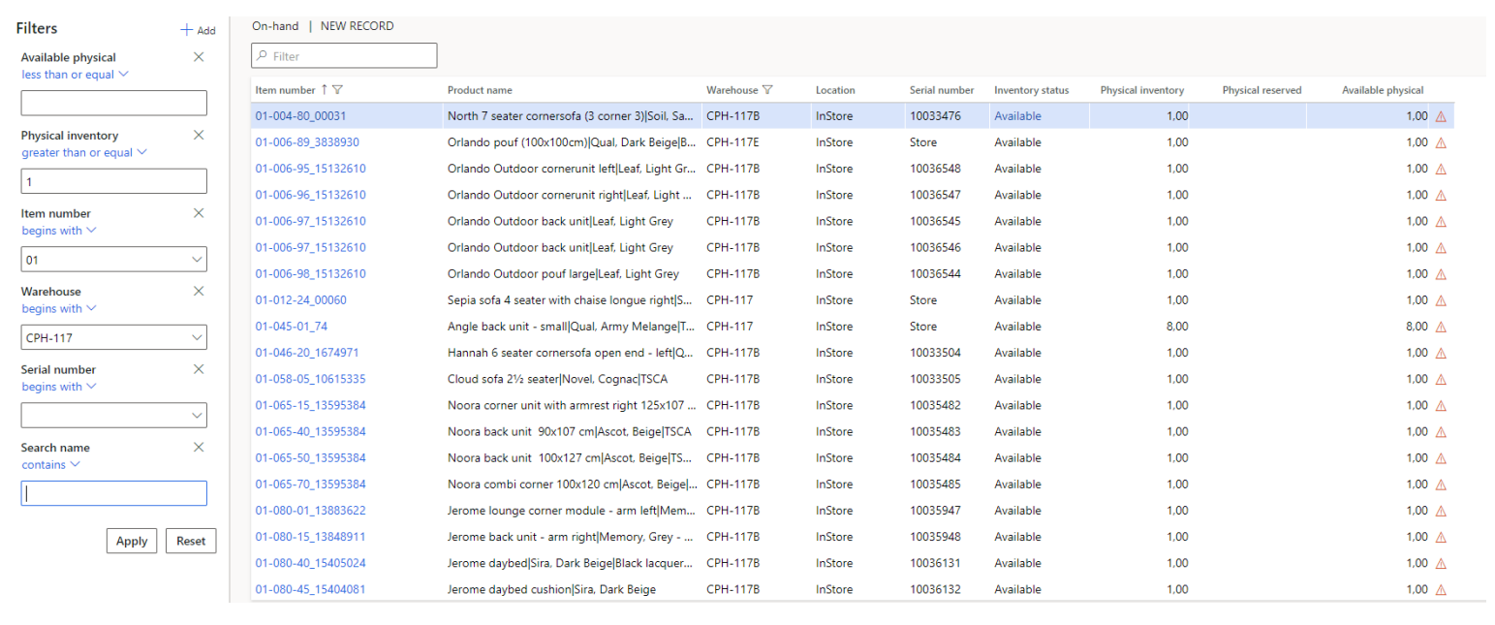Click the Item number column filter icon
Screen dimensions: 1495x625
point(337,90)
